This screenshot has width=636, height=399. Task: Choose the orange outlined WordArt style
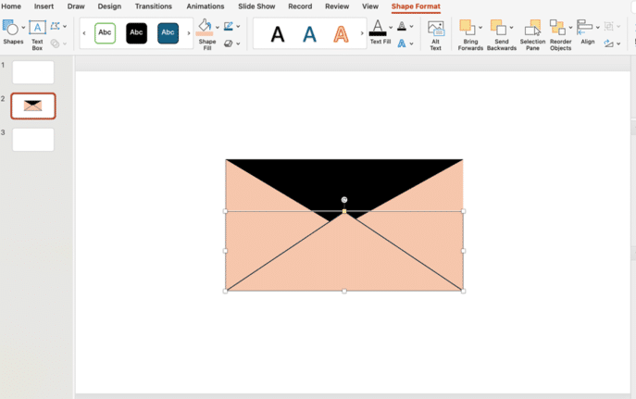[x=341, y=35]
